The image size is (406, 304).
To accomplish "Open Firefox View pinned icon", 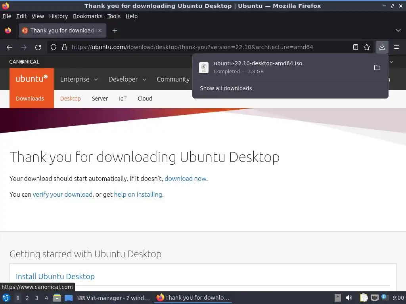I will point(8,30).
